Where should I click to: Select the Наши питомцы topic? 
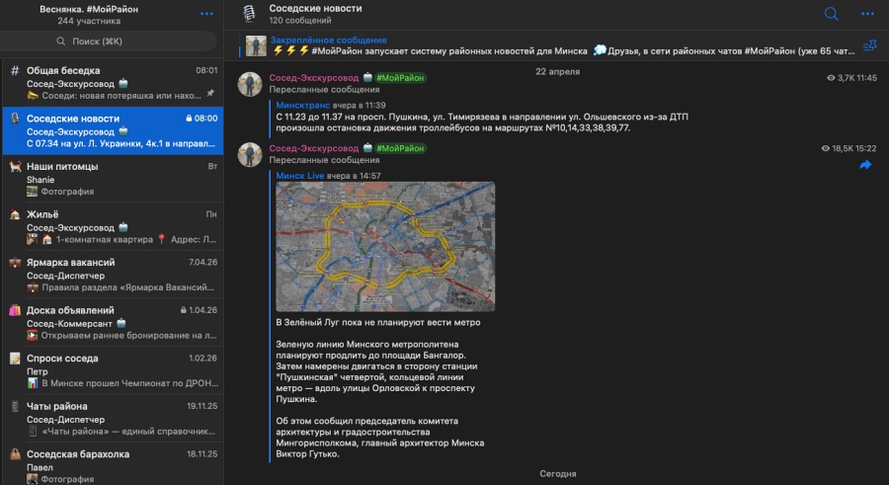click(111, 179)
